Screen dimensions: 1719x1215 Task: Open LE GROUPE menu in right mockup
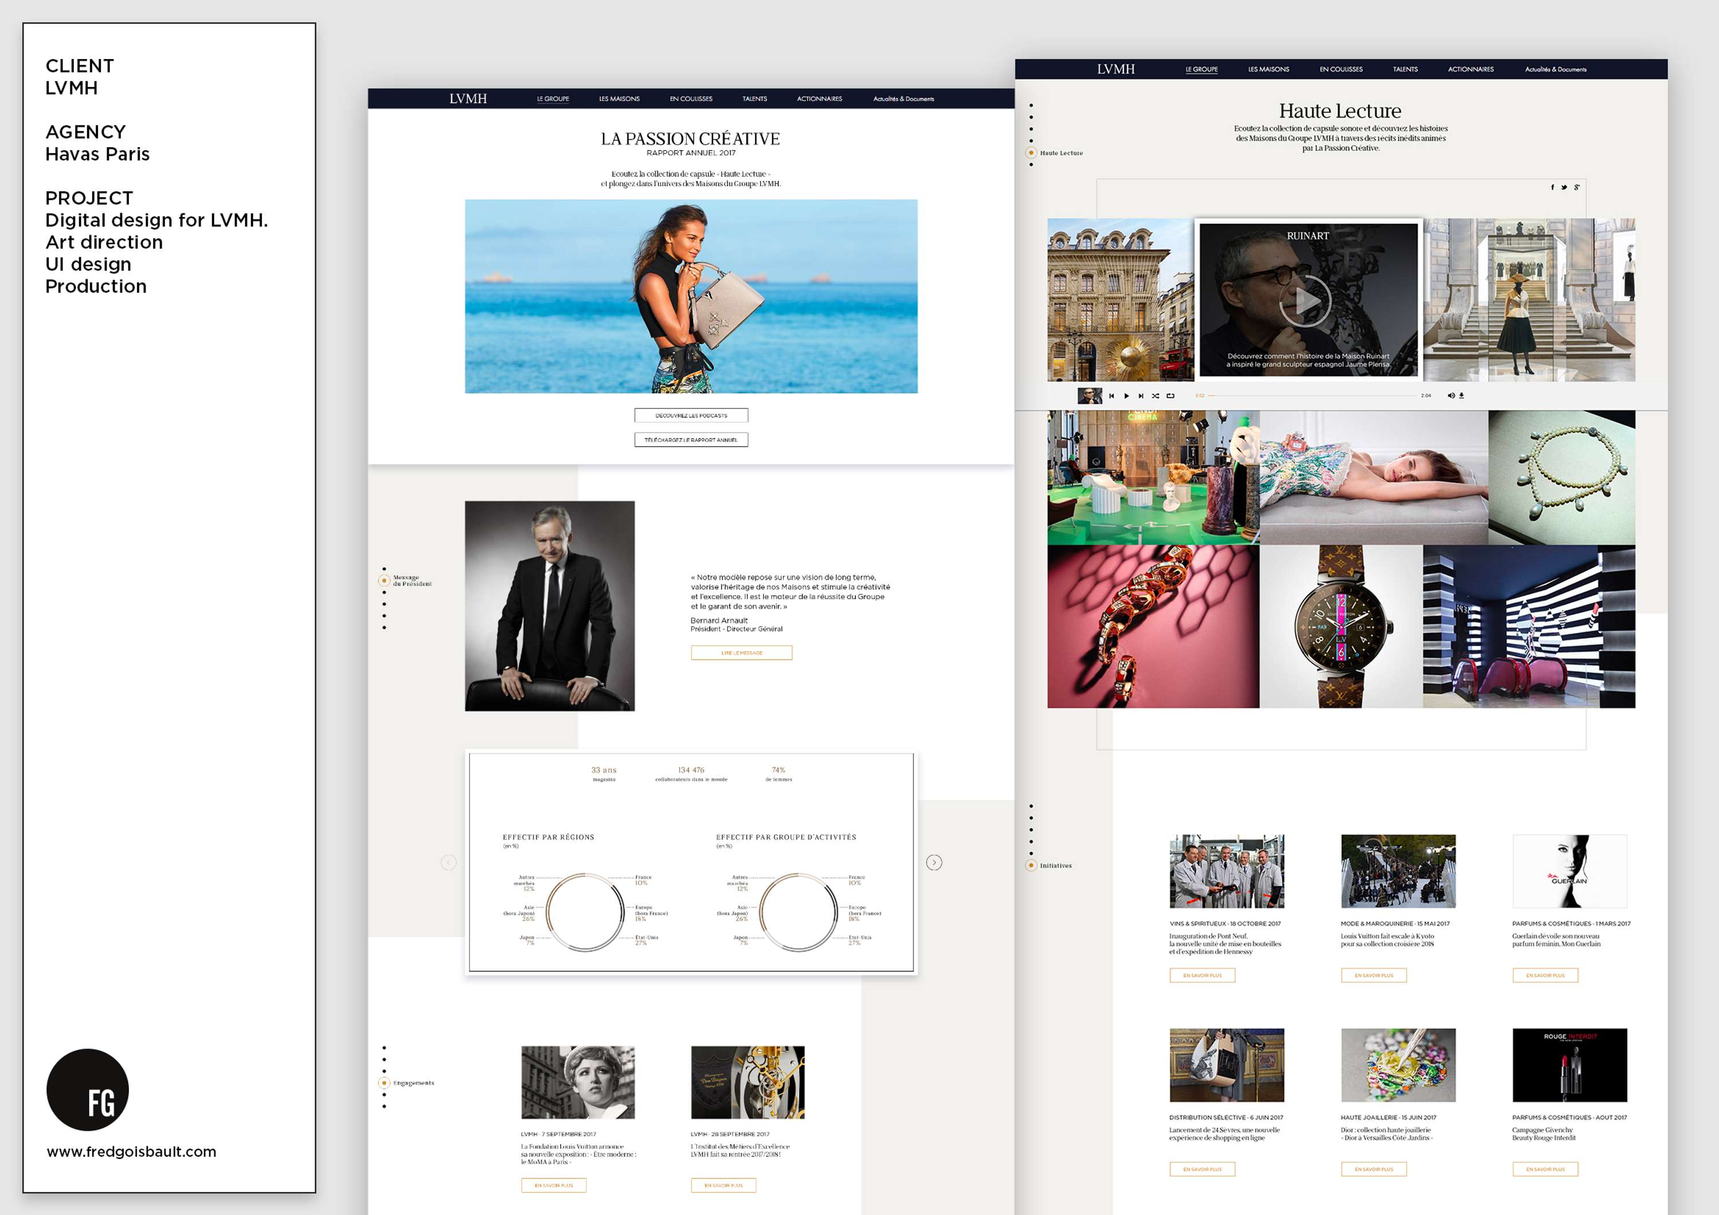[x=1202, y=69]
